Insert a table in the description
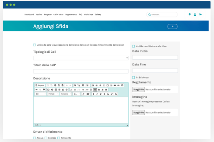This screenshot has height=142, width=214. 56,90
